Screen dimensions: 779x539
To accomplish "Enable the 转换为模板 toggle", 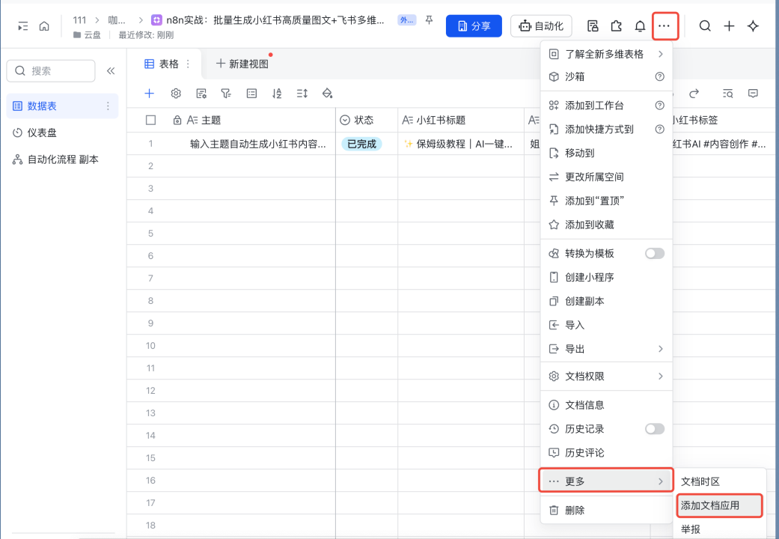I will coord(654,253).
